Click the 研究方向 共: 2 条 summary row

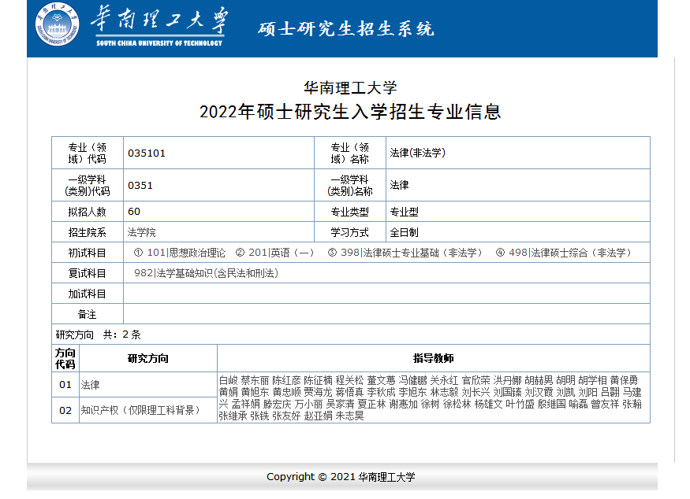pyautogui.click(x=350, y=335)
